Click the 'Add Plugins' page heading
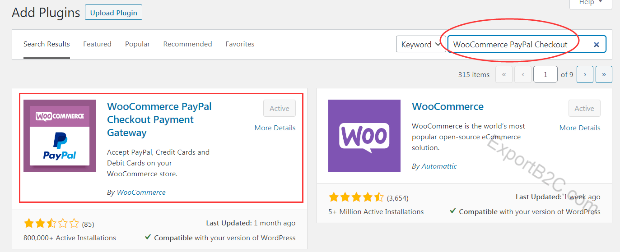The height and width of the screenshot is (252, 620). (x=46, y=13)
